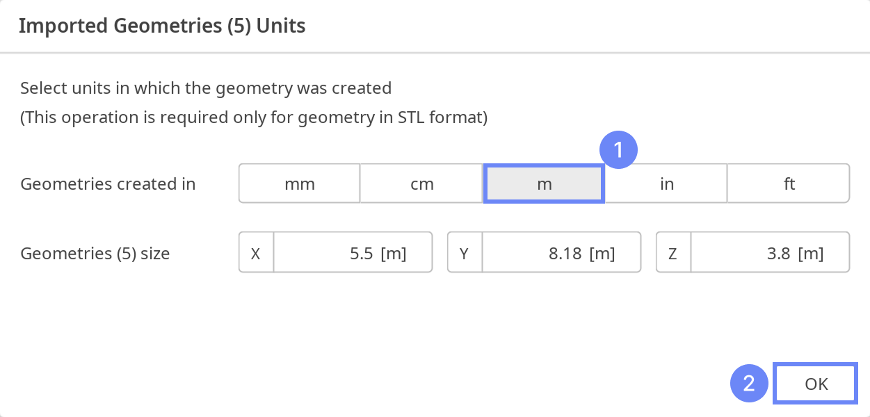Click annotation badge numbered 2
This screenshot has height=417, width=870.
coord(749,383)
